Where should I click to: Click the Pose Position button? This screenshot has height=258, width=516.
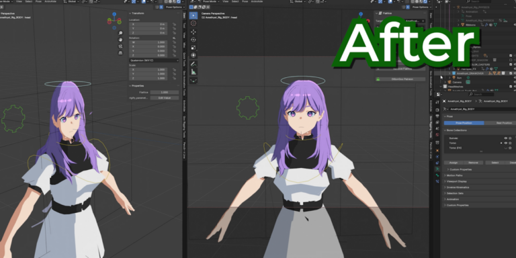click(x=464, y=123)
